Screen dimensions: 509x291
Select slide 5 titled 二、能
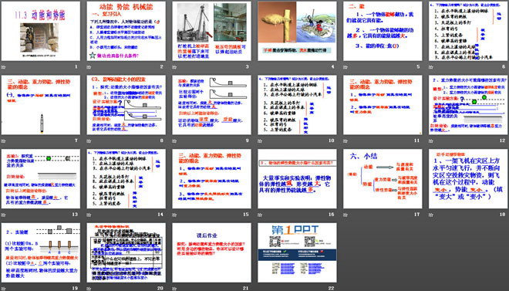[x=383, y=31]
